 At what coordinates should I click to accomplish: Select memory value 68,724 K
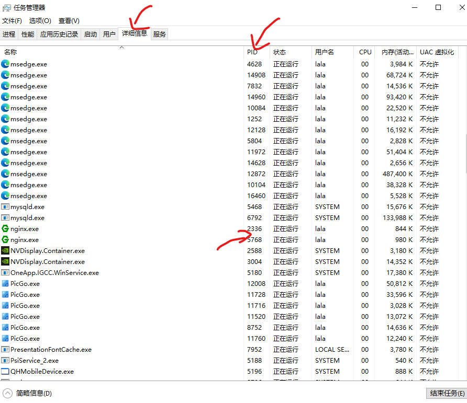tap(399, 75)
